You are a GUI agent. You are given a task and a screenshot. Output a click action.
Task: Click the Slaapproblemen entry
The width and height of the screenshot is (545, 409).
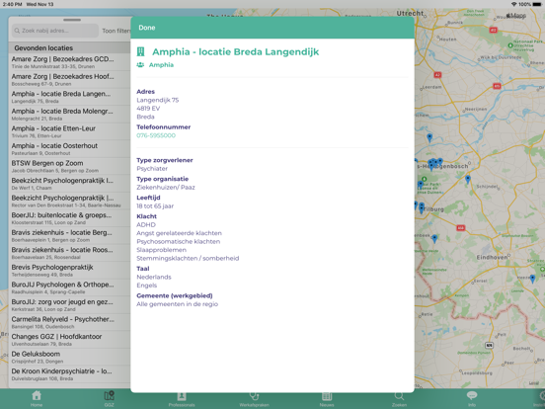pyautogui.click(x=161, y=250)
